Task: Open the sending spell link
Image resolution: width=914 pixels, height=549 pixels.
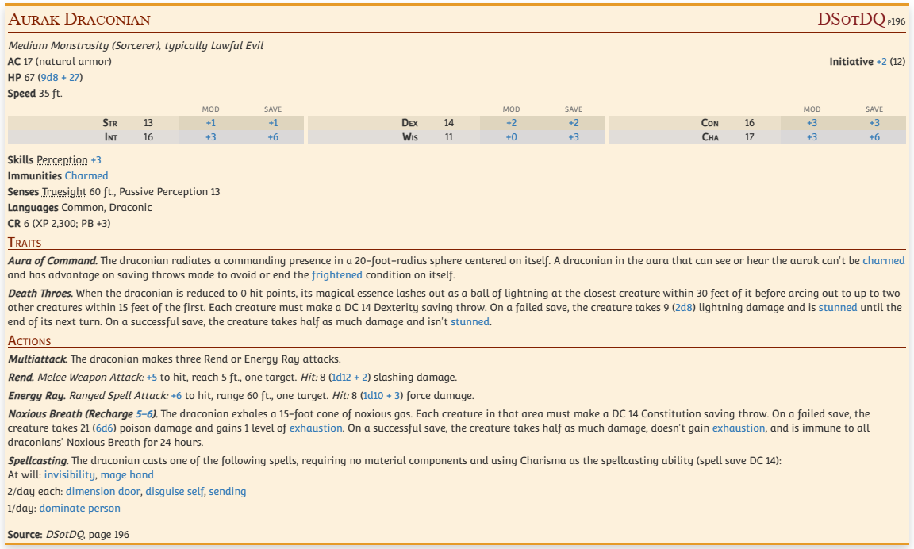Action: [228, 491]
